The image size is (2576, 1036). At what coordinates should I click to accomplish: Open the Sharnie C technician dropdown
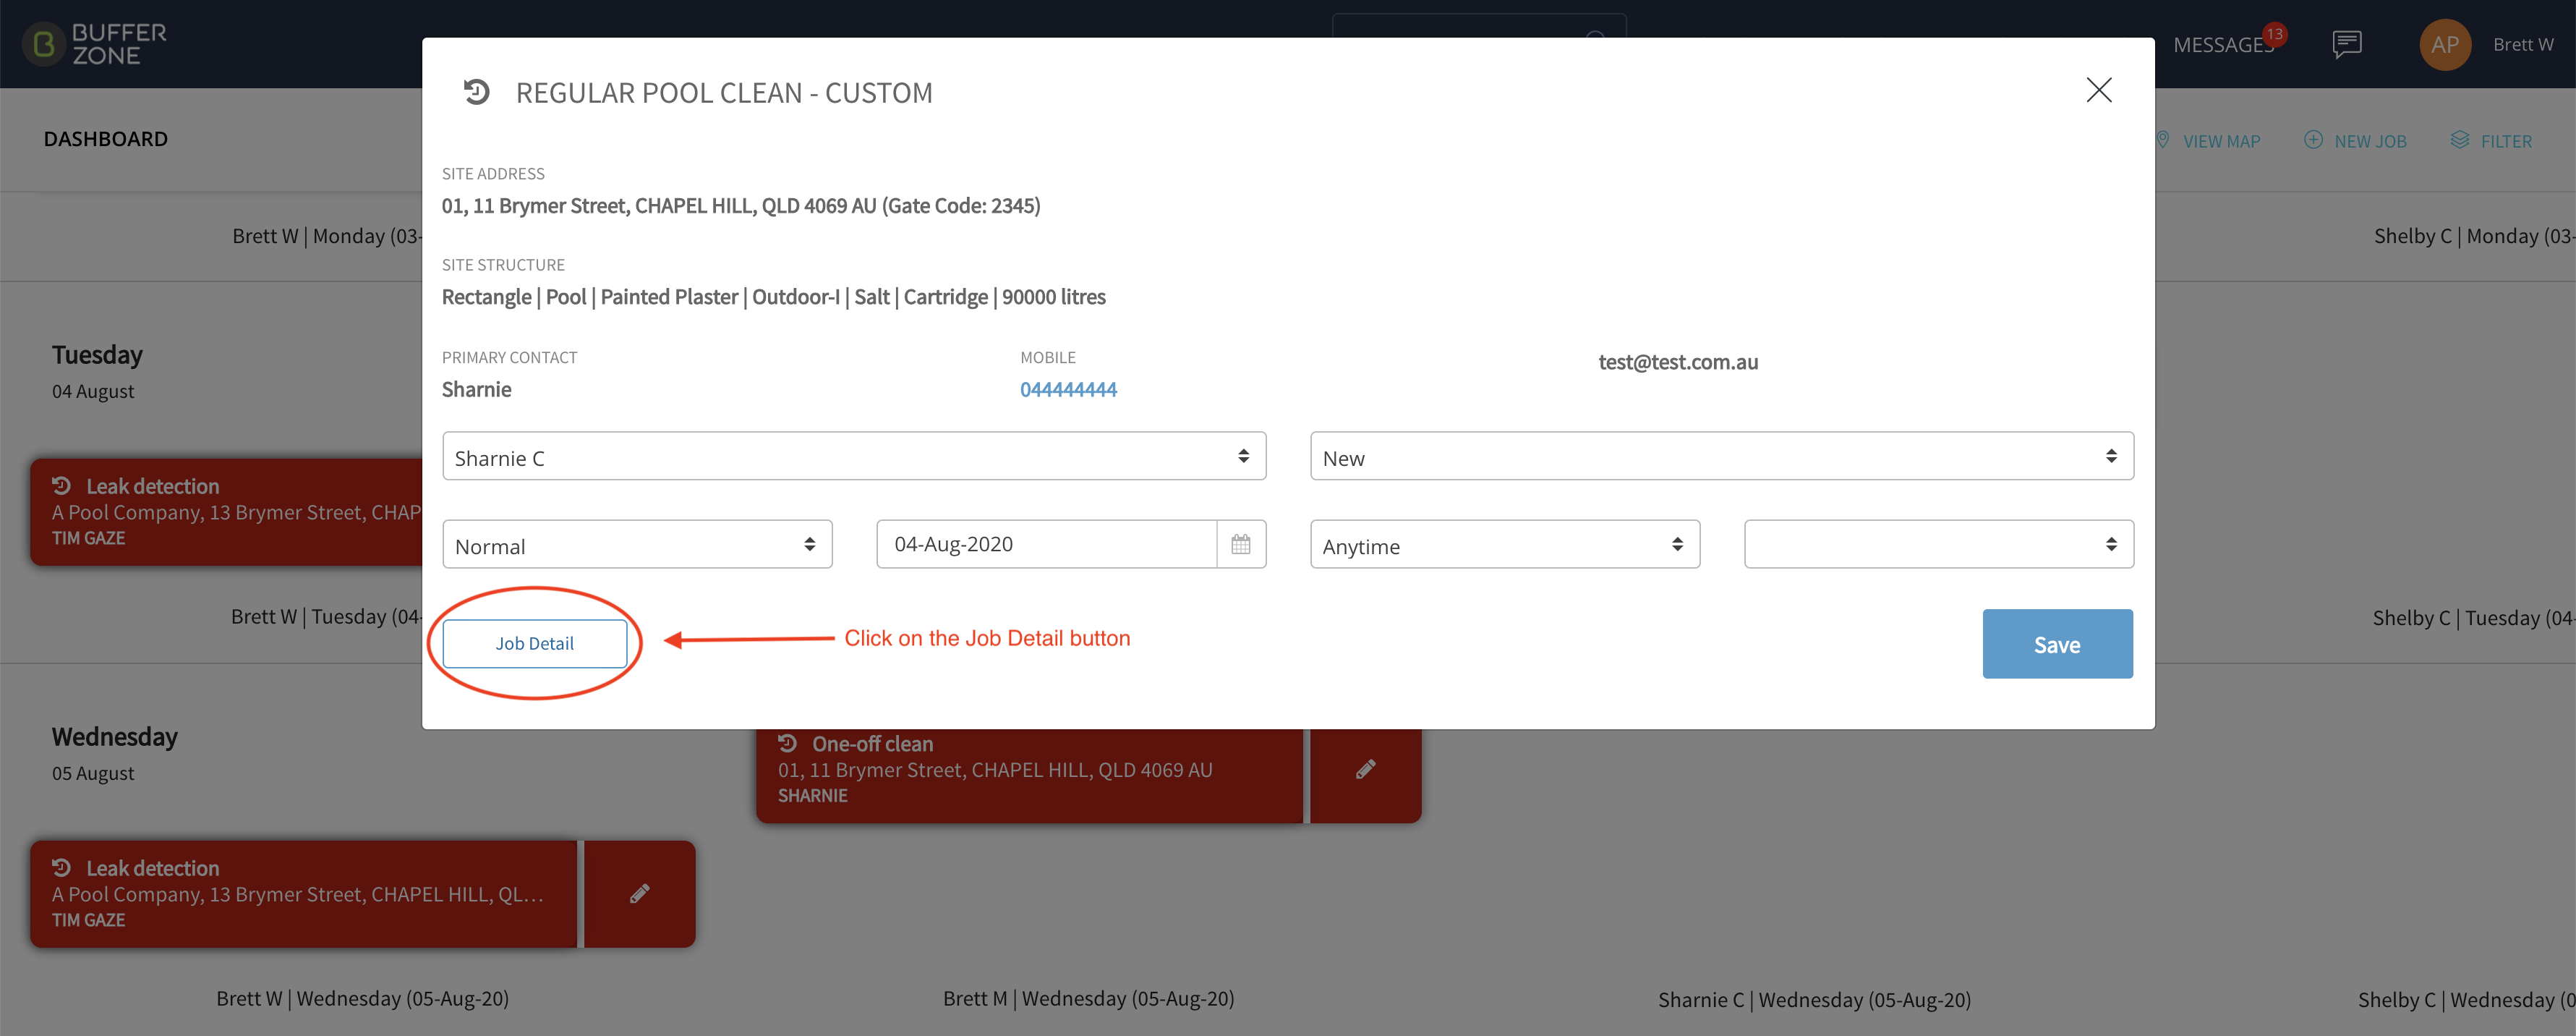854,456
